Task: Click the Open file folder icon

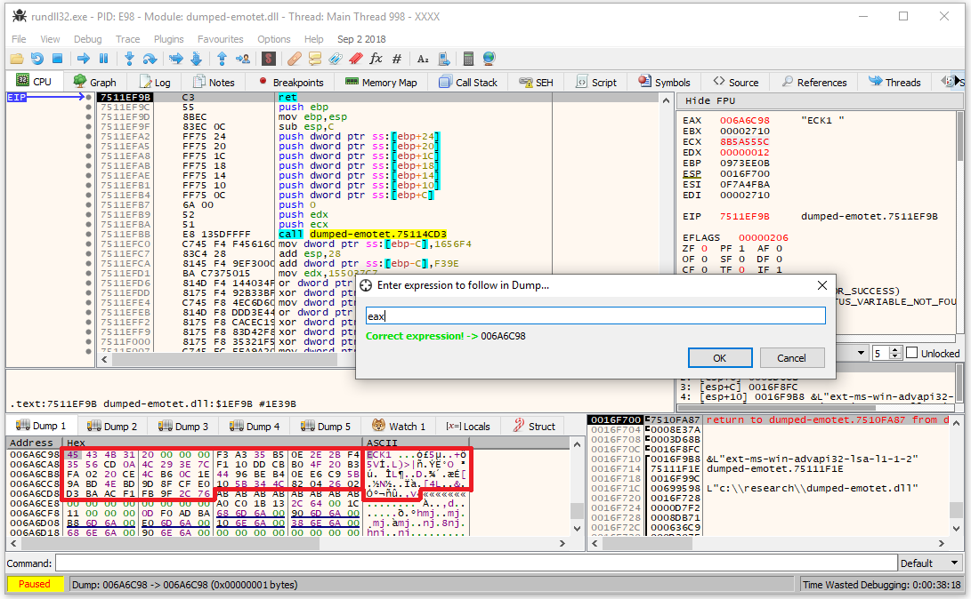Action: pos(16,59)
